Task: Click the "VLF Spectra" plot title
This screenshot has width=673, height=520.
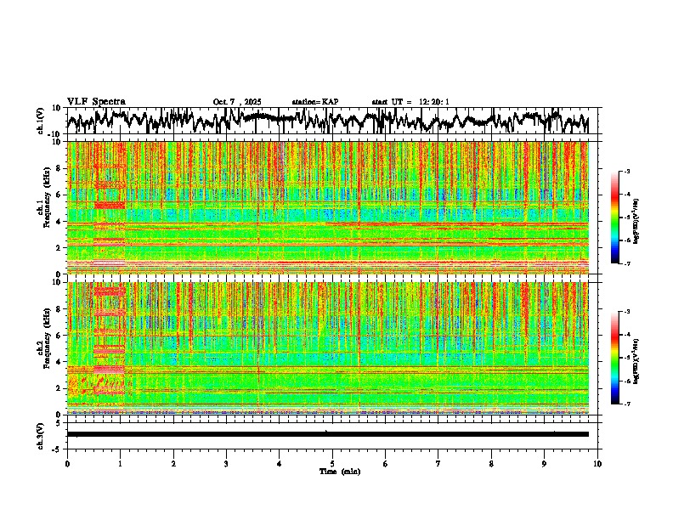Action: (x=96, y=102)
